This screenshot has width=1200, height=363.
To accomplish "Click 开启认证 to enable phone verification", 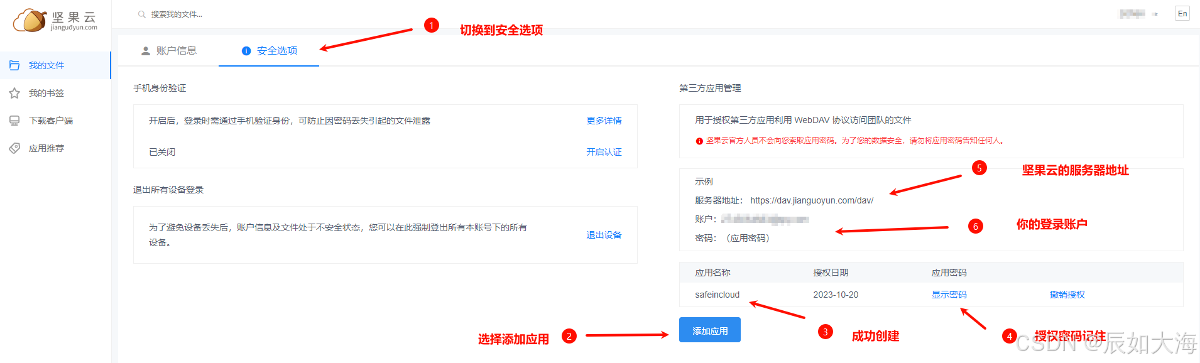I will point(604,152).
